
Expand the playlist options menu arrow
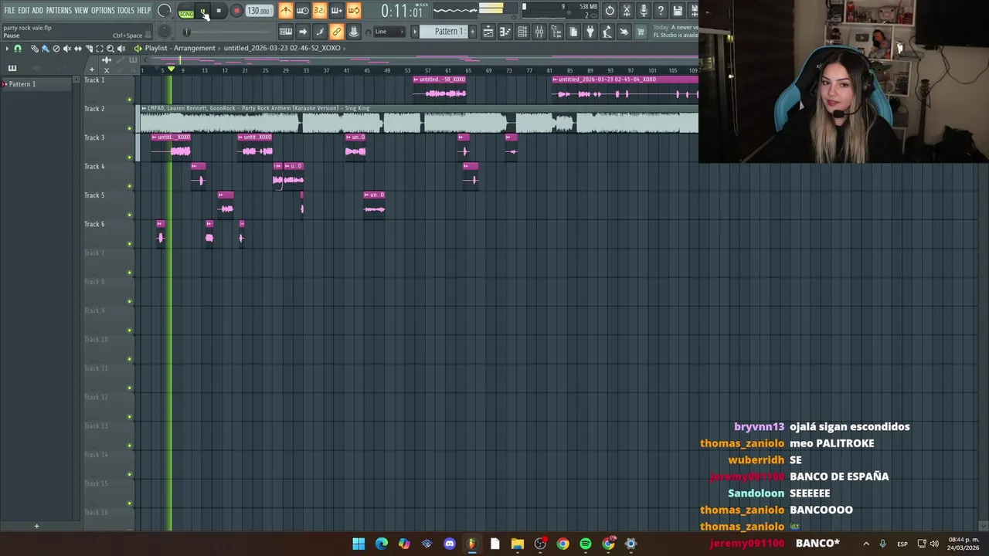click(7, 48)
